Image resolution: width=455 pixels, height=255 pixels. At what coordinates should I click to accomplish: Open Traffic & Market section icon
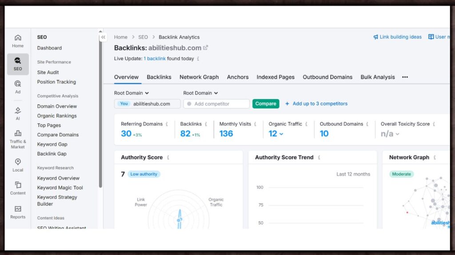click(18, 139)
